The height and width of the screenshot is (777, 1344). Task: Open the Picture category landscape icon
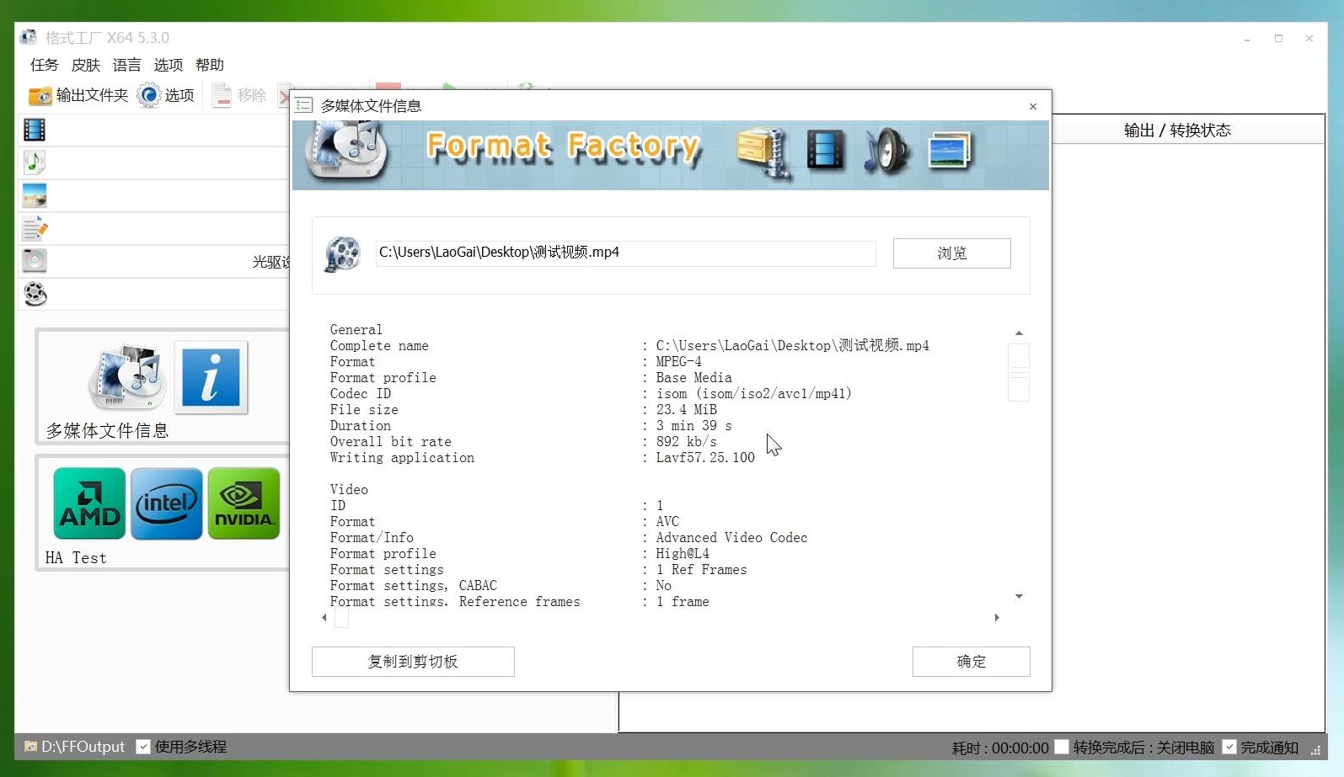35,195
